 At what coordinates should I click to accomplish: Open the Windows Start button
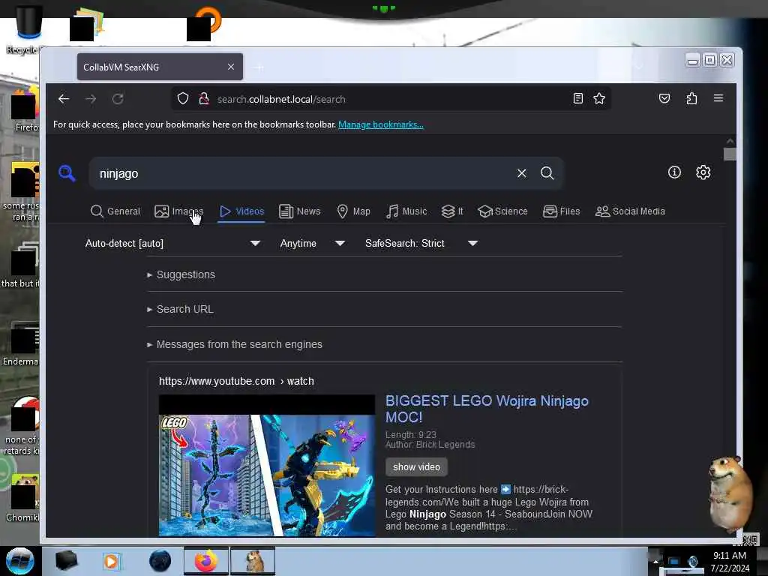click(20, 561)
